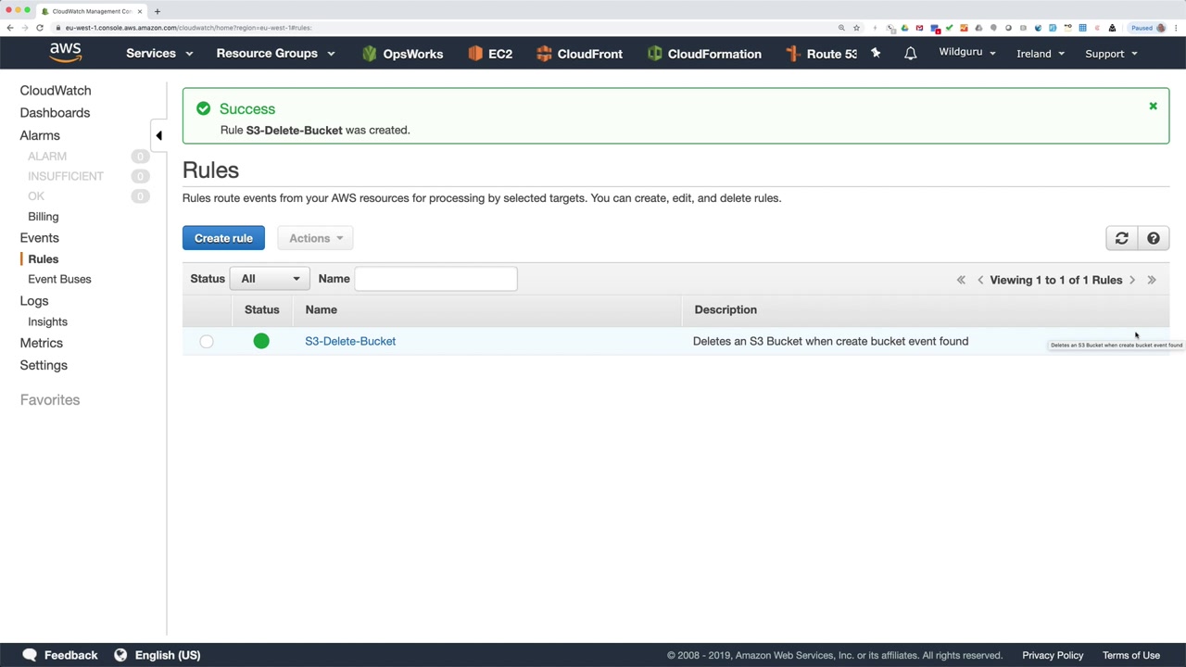Go to Dashboards in the sidebar

coord(55,113)
